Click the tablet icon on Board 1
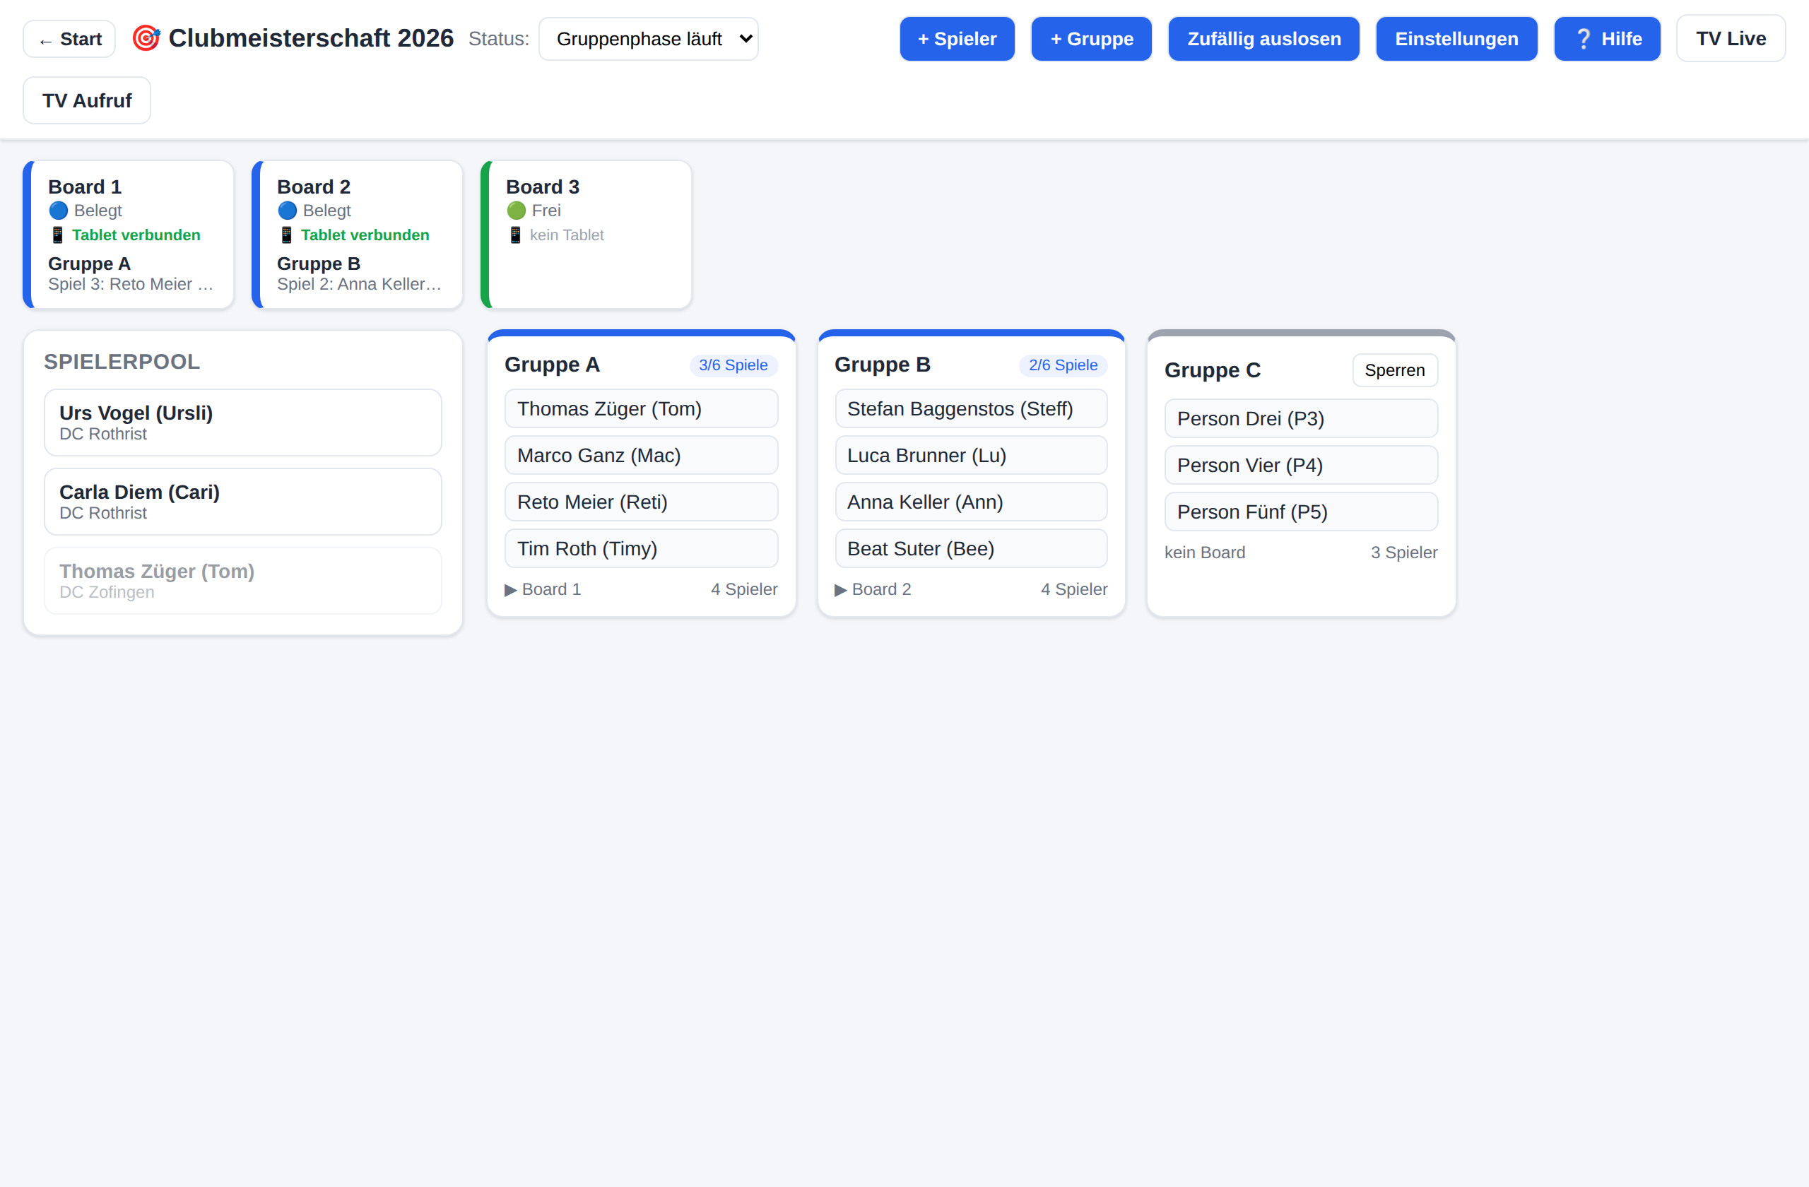The width and height of the screenshot is (1809, 1187). coord(58,235)
